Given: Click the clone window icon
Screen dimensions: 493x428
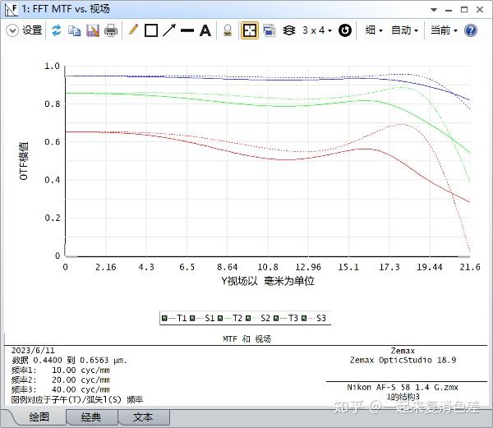Looking at the screenshot, I should click(x=270, y=30).
